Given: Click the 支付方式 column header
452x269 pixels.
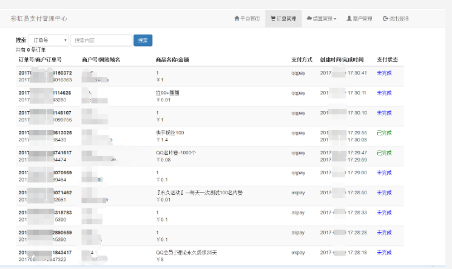Looking at the screenshot, I should click(302, 60).
